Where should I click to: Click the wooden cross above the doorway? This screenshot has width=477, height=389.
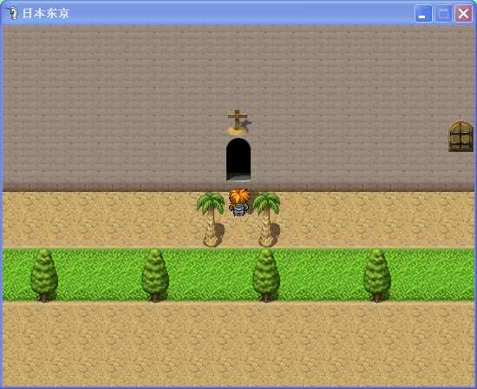pos(238,122)
